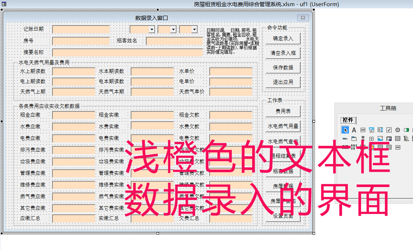413x250 pixels.
Task: Select the ToggleButton control in the toolbox
Action: [406, 130]
